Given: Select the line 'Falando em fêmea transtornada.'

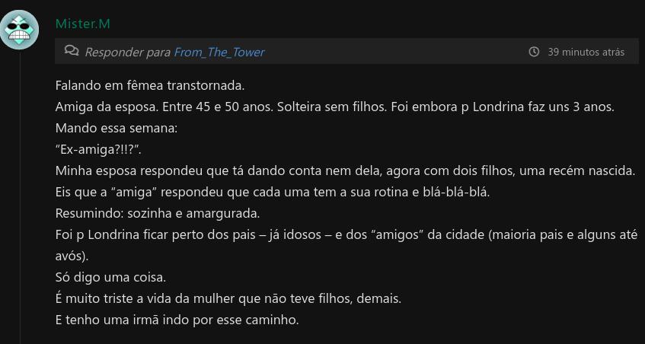Looking at the screenshot, I should point(150,86).
